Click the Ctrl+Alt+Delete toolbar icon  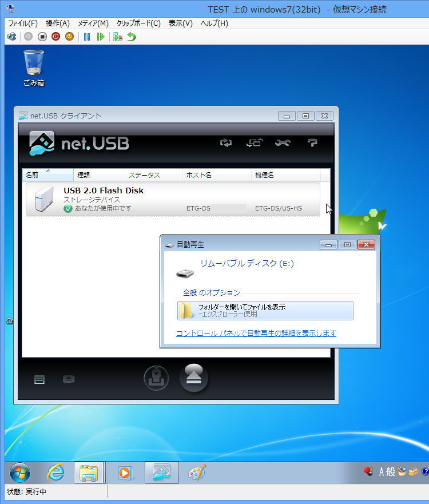click(x=12, y=37)
